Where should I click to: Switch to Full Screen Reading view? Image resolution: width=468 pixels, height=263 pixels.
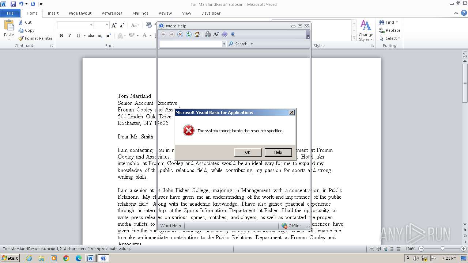click(x=378, y=249)
